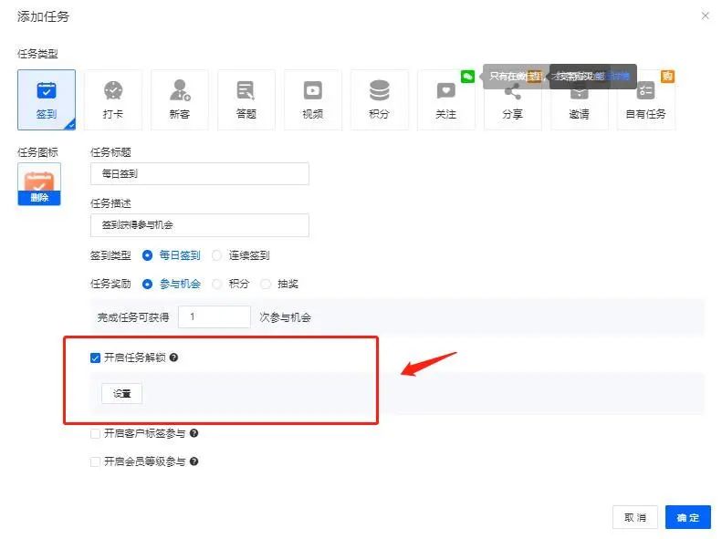Click the 任务标题 input field
This screenshot has height=539, width=722.
[x=200, y=174]
